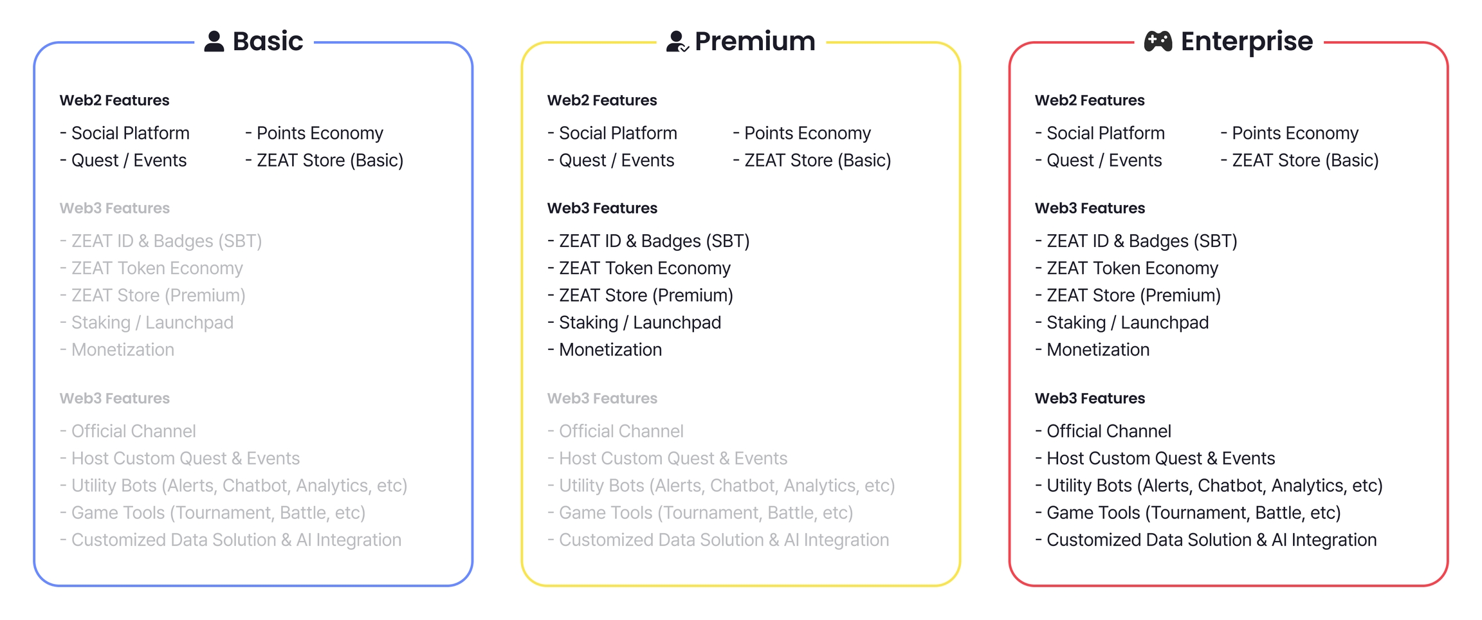
Task: Click ZEAT Store (Premium) in Enterprise card
Action: [x=1133, y=295]
